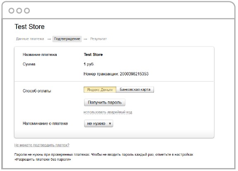Click the first window control circle
Image resolution: width=238 pixels, height=171 pixels.
(12, 11)
